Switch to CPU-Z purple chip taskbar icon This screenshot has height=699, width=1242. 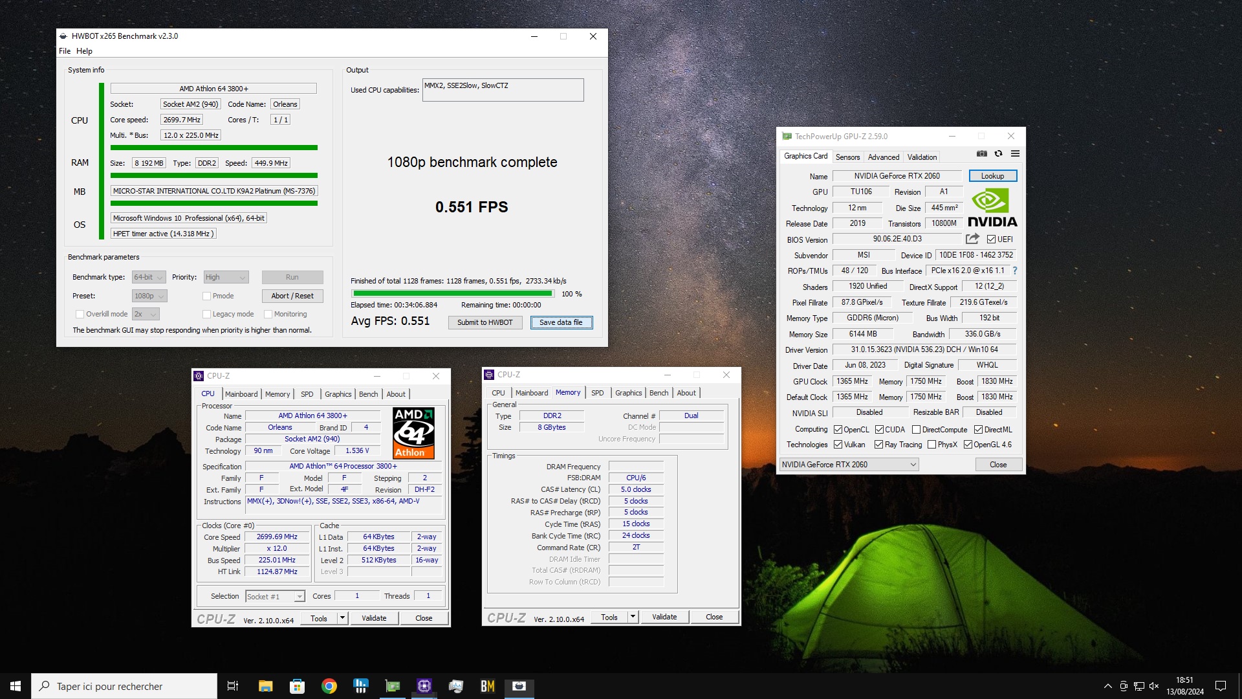(424, 686)
